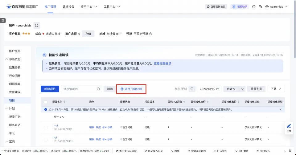Open 搜索广告 in sidebar

click(15, 117)
